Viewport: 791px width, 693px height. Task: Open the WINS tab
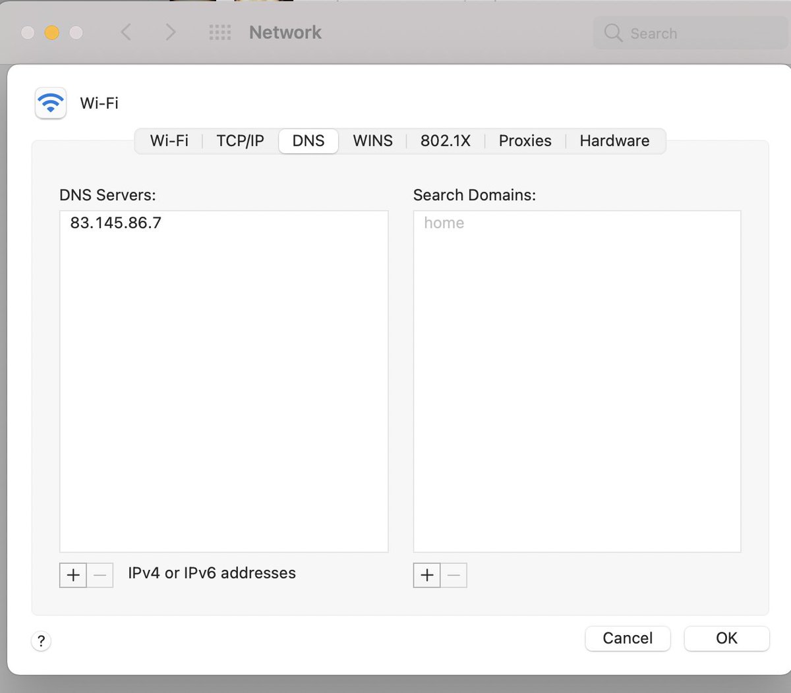point(372,141)
